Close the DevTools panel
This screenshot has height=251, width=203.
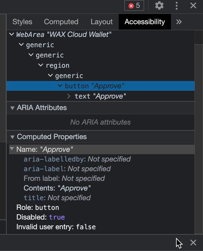(x=193, y=5)
